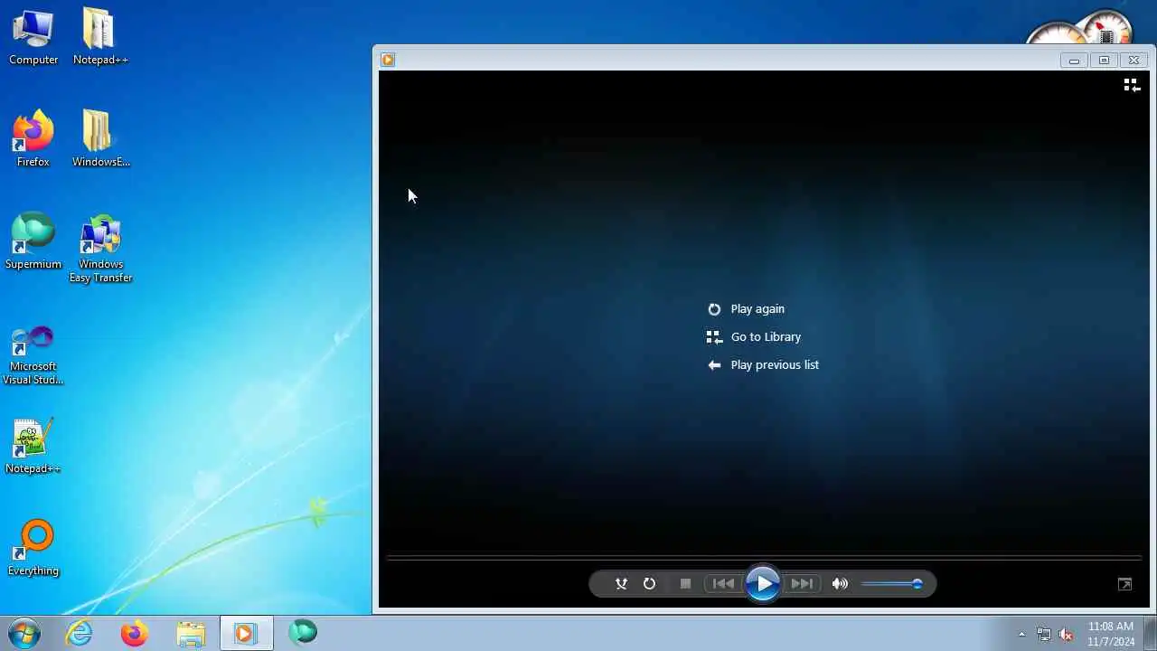The width and height of the screenshot is (1157, 651).
Task: Click the Play previous list arrow icon
Action: tap(714, 365)
